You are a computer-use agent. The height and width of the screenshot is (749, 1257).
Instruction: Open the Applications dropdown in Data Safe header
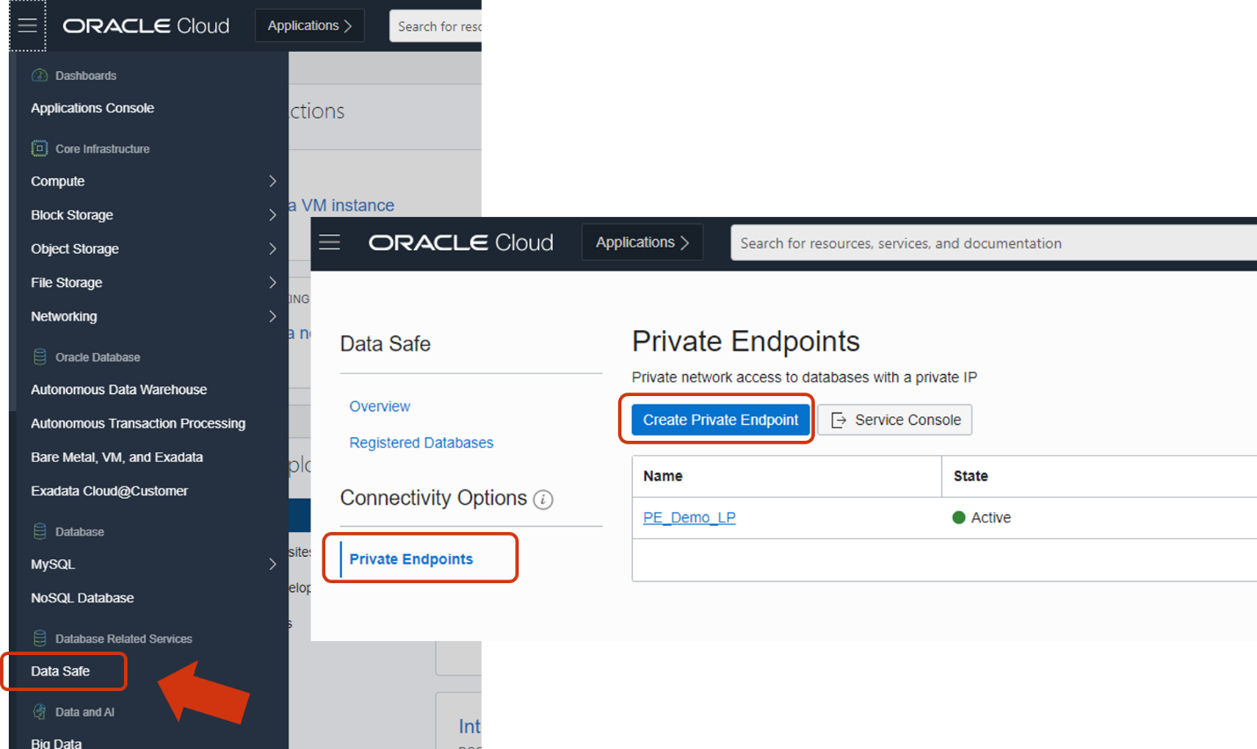click(642, 242)
